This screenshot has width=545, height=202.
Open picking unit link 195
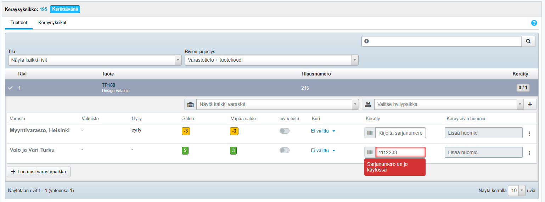point(43,9)
